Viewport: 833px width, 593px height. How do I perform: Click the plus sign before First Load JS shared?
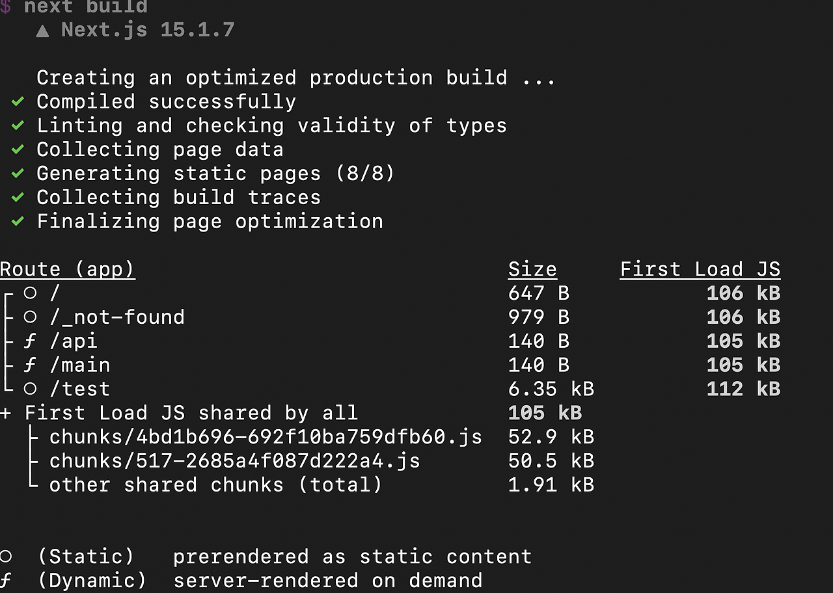(6, 414)
